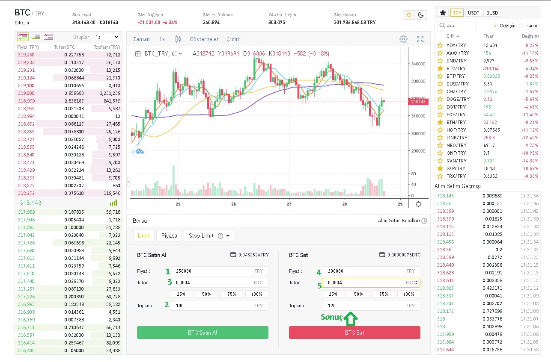
Task: Show sell orders only in order book
Action: point(48,37)
